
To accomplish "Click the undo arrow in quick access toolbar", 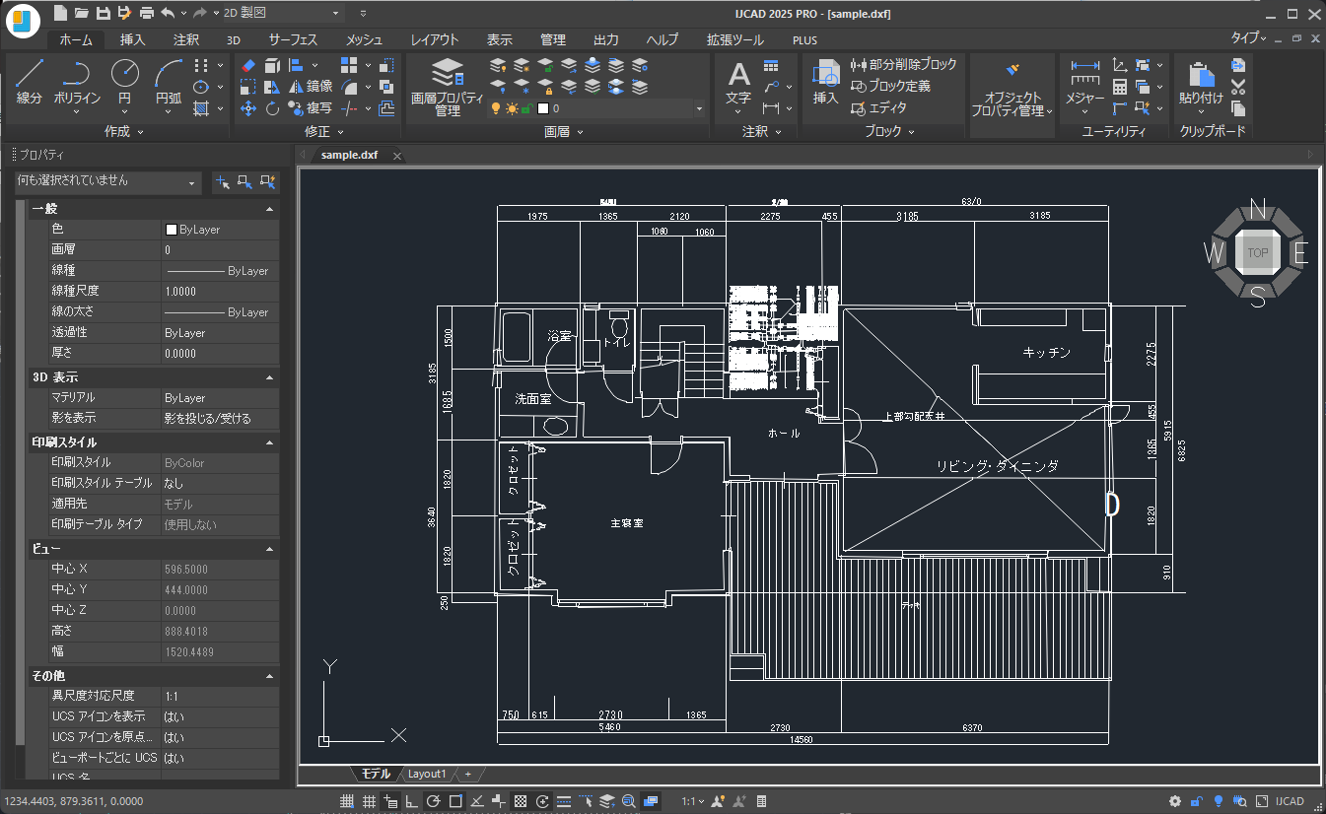I will point(168,13).
